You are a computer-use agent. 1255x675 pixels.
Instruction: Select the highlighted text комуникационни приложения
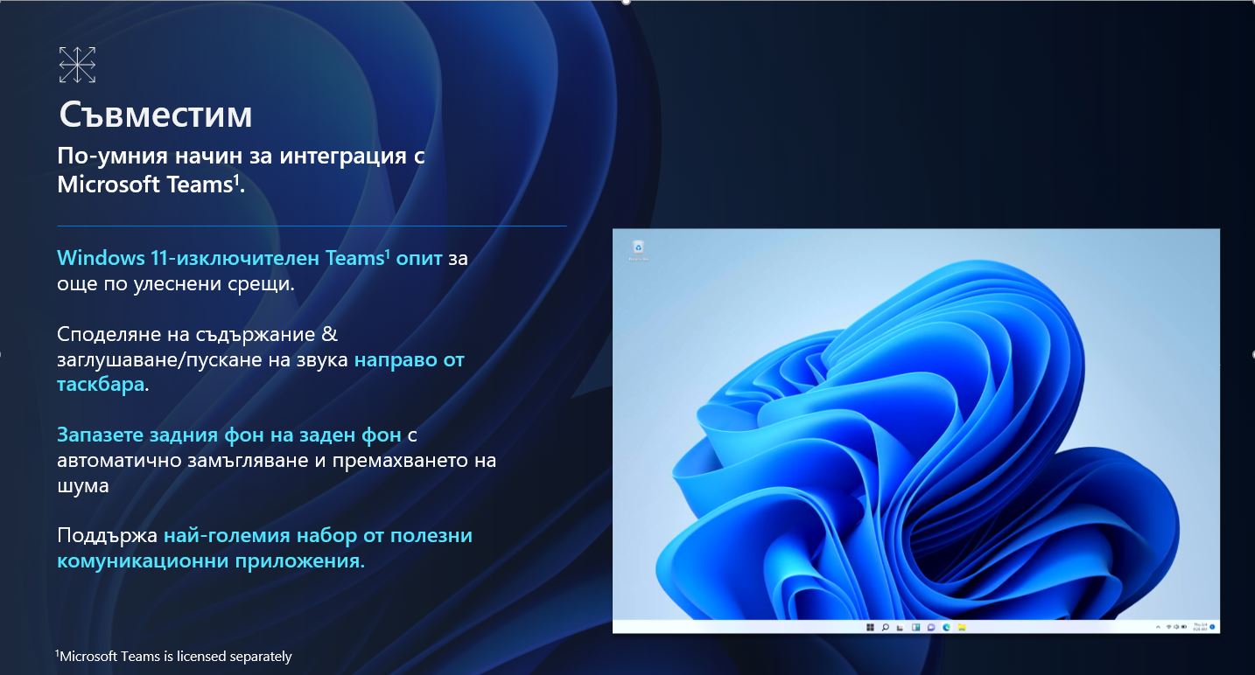[x=211, y=561]
